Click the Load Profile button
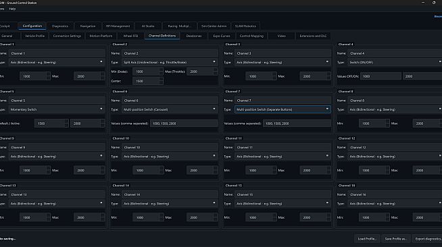This screenshot has height=247, width=442. pos(367,239)
